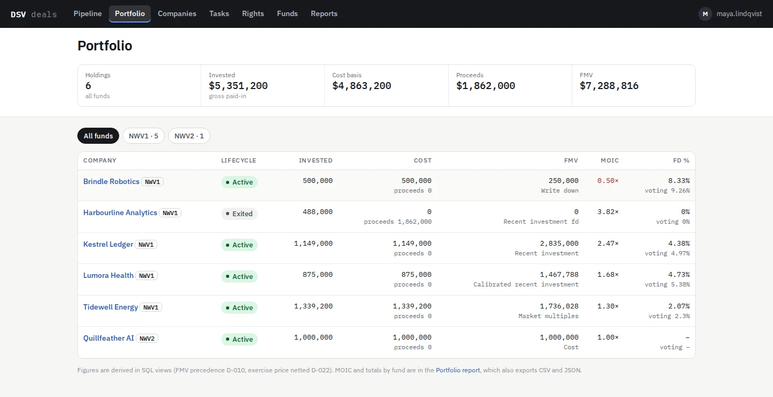Open Harbourline Analytics company link
This screenshot has width=773, height=397.
pos(120,212)
